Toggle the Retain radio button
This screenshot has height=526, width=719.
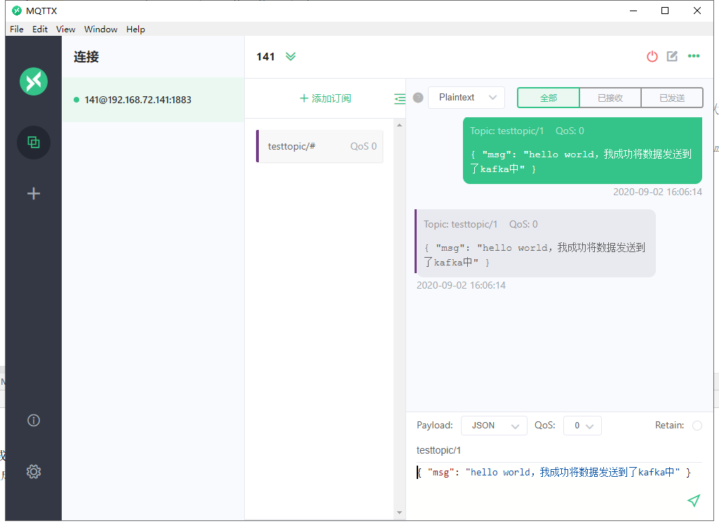[697, 426]
